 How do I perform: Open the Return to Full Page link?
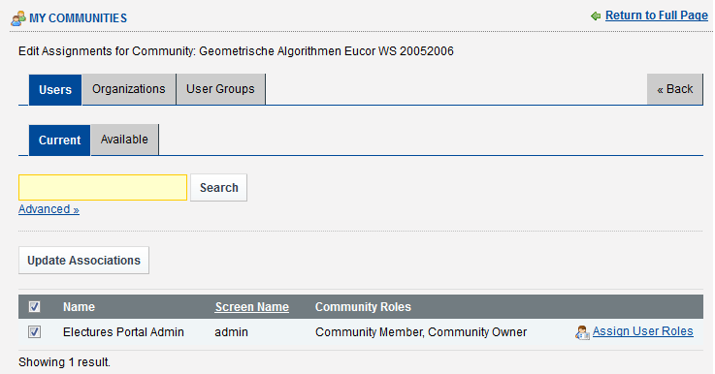(657, 16)
